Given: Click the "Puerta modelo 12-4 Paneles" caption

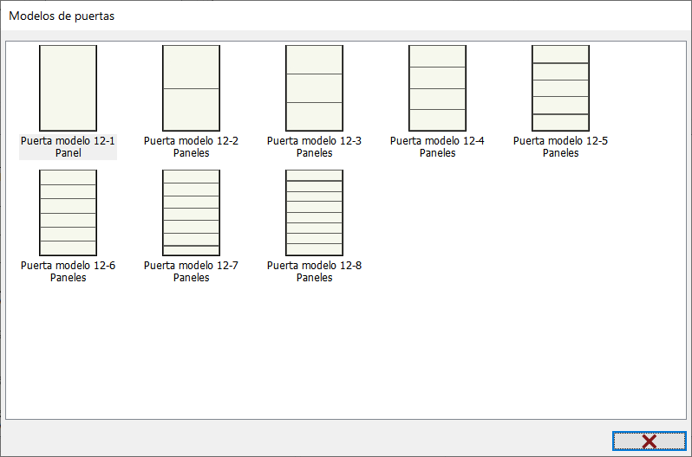Looking at the screenshot, I should tap(437, 147).
